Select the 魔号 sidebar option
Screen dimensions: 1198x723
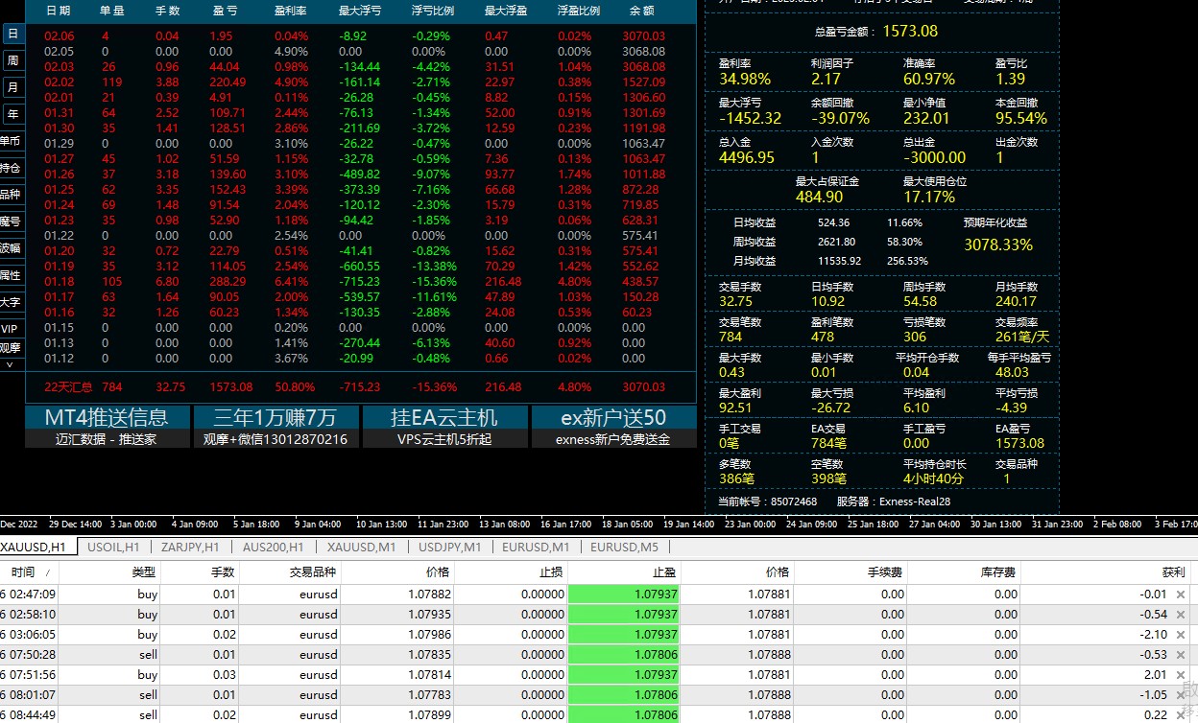click(x=11, y=222)
